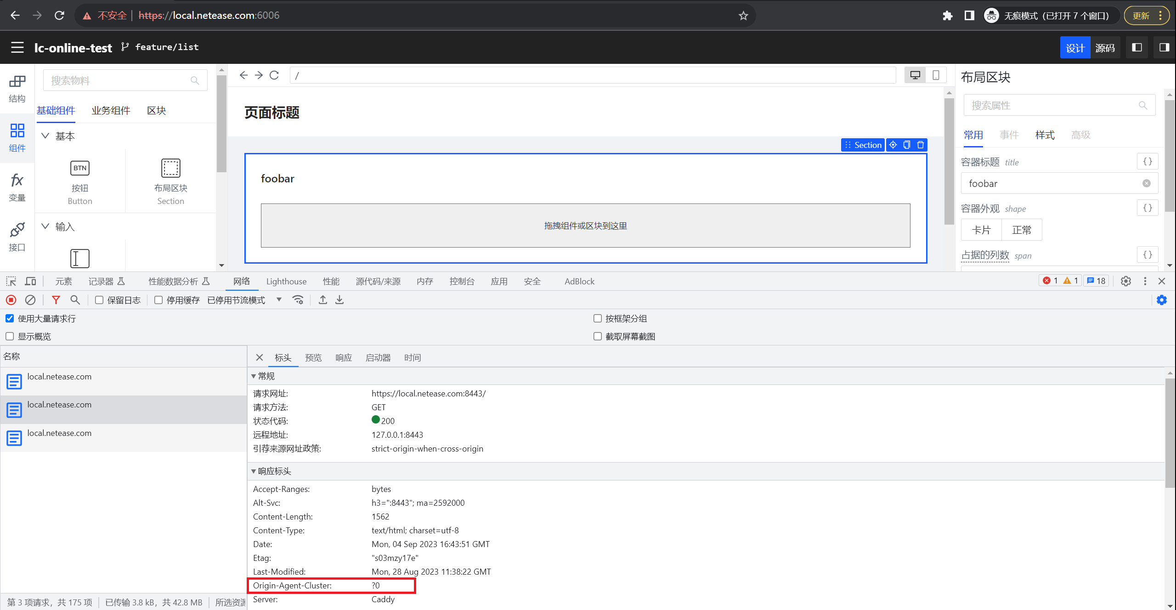Delete the Section block using the trash icon

920,145
